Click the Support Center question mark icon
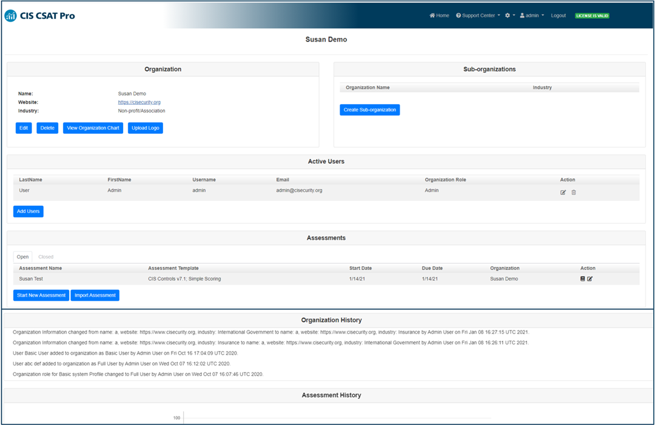Image resolution: width=655 pixels, height=425 pixels. (458, 15)
